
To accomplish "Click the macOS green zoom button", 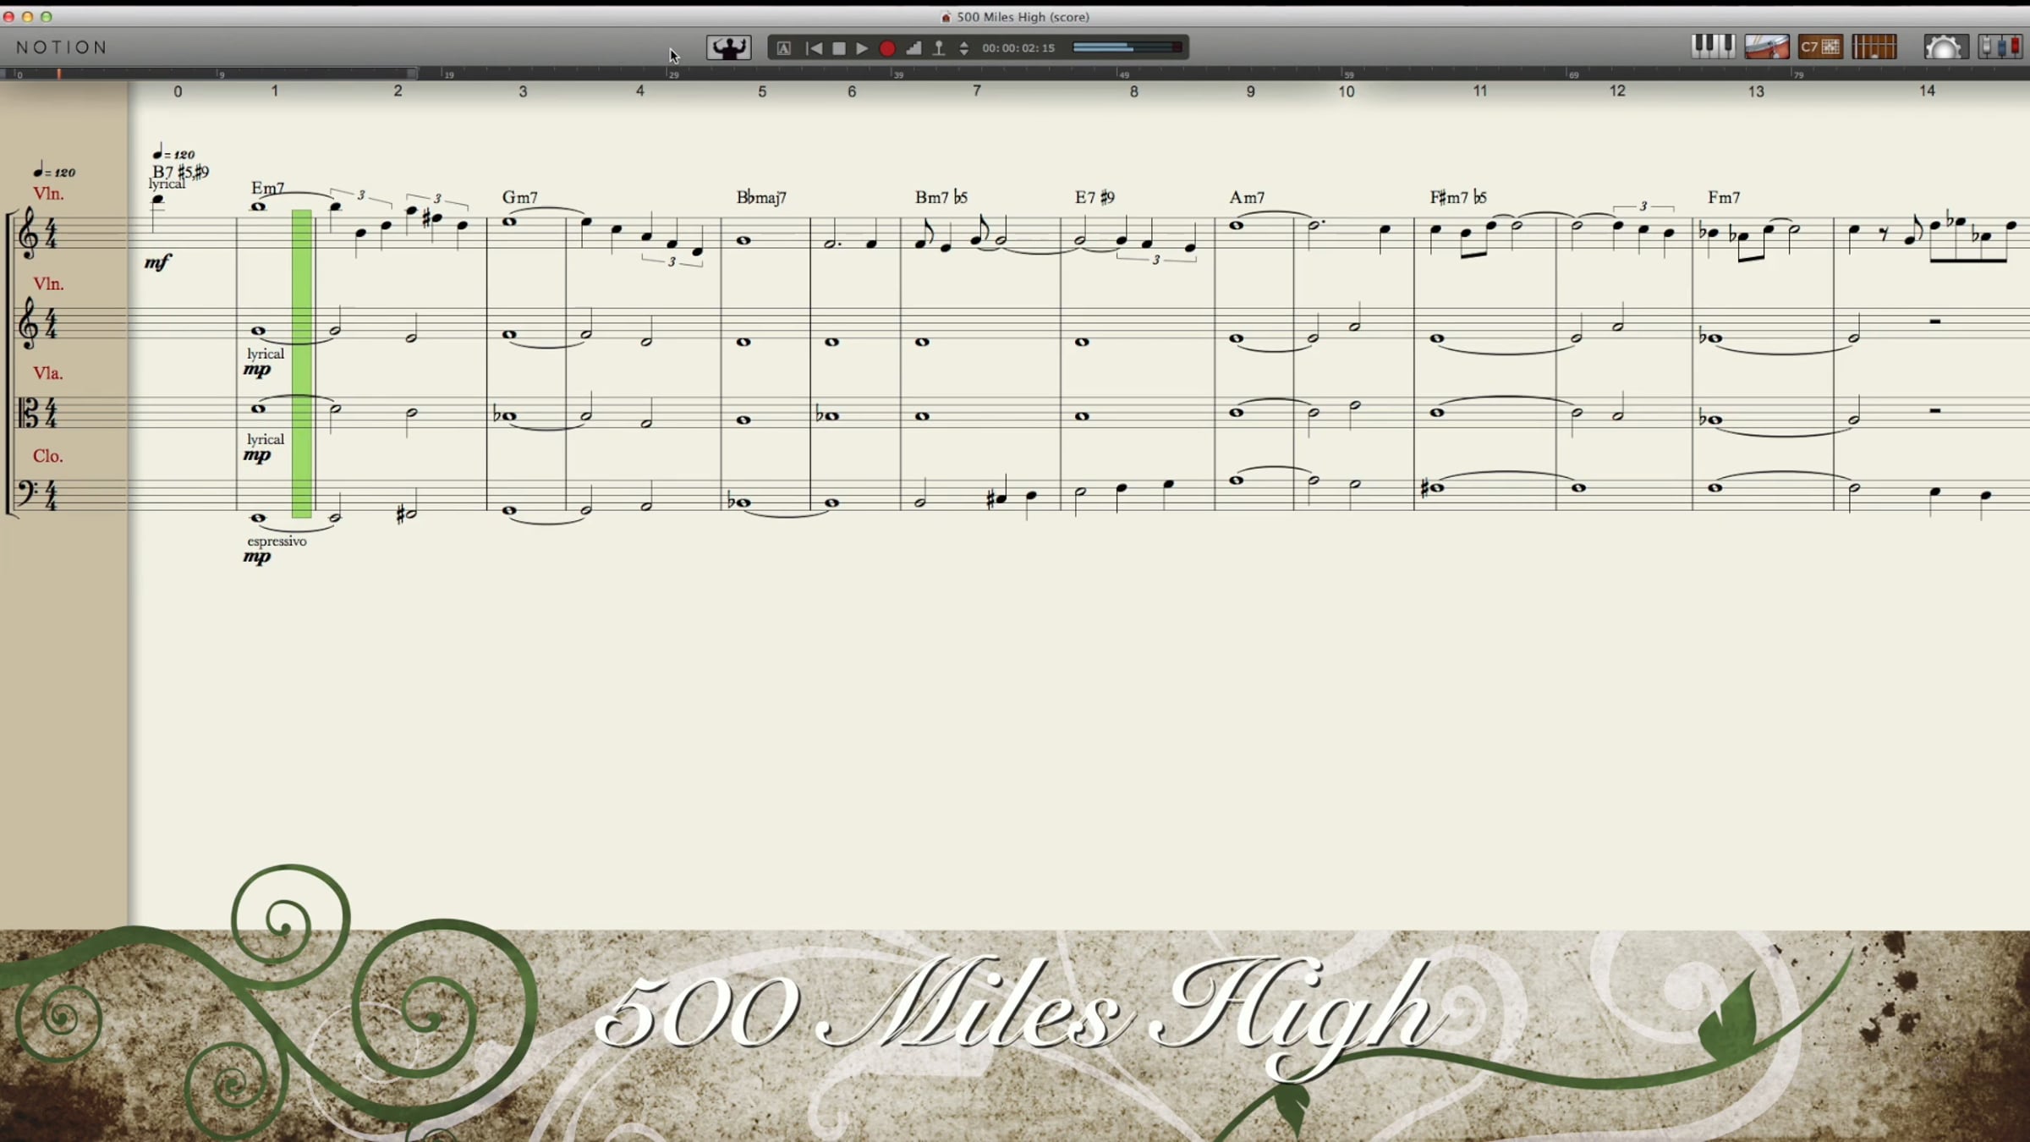I will coord(47,17).
